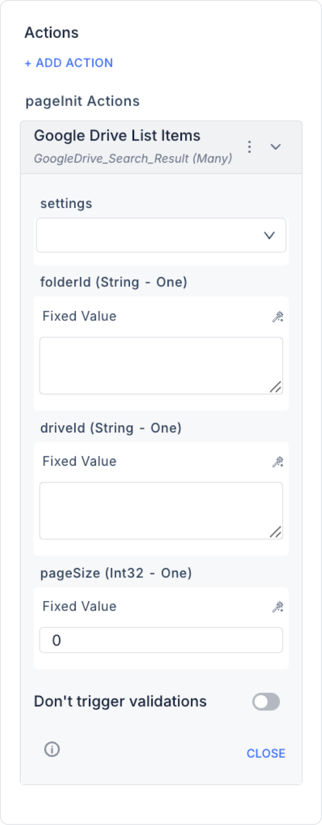Click Fixed Value label under pageSize
322x825 pixels.
(x=79, y=606)
